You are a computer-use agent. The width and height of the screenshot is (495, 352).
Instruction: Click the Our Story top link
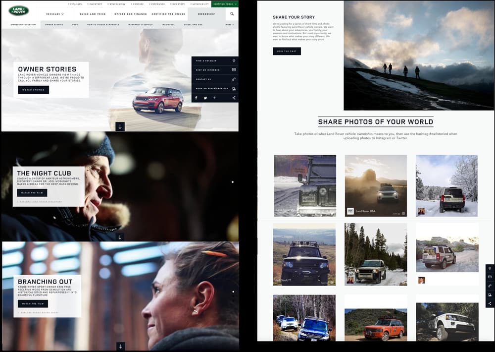tap(178, 4)
